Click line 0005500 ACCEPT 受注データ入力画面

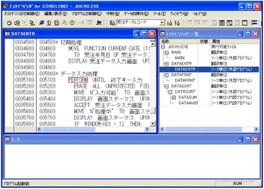click(112, 105)
